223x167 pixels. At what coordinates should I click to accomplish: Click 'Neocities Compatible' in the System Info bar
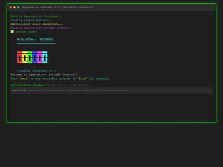81,90
